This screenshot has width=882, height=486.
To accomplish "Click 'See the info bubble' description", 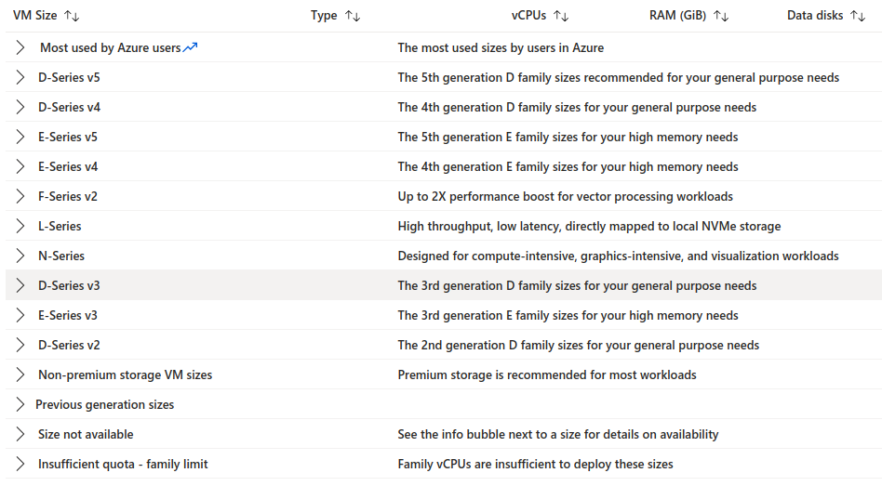I will 558,435.
